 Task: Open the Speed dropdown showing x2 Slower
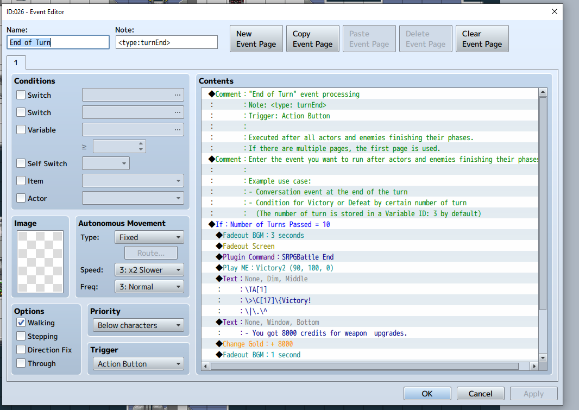[x=149, y=270]
